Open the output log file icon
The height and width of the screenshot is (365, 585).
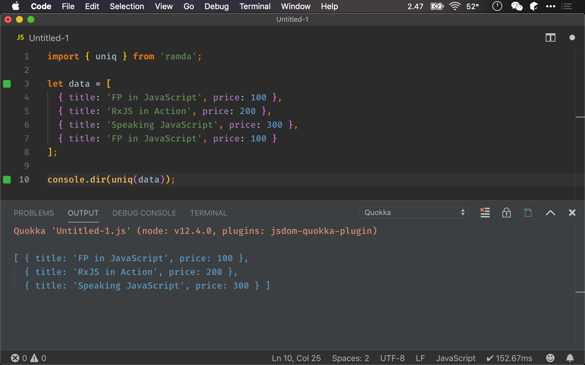[x=528, y=213]
